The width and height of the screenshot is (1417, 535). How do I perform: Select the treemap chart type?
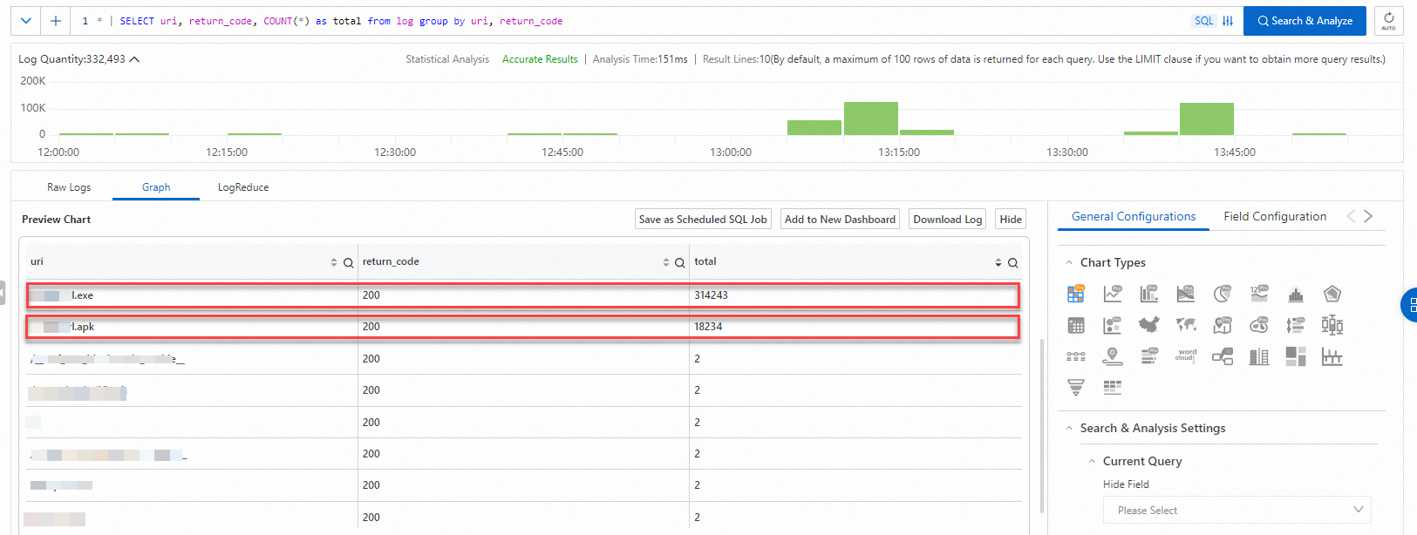tap(1296, 356)
